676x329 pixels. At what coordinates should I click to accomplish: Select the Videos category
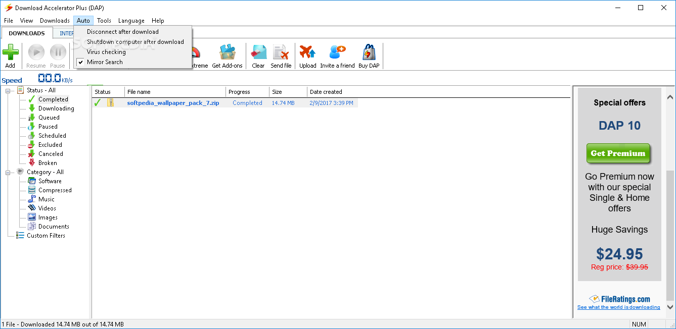(48, 208)
